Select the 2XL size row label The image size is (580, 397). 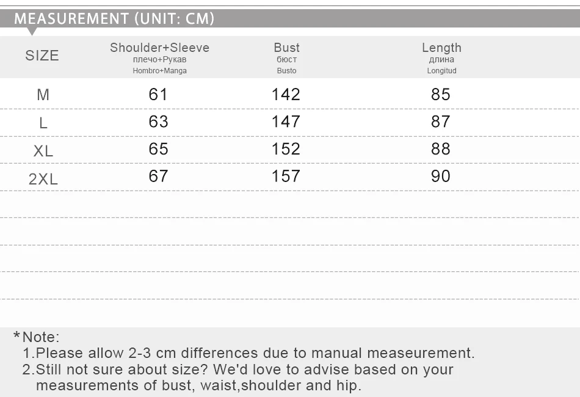pos(43,179)
